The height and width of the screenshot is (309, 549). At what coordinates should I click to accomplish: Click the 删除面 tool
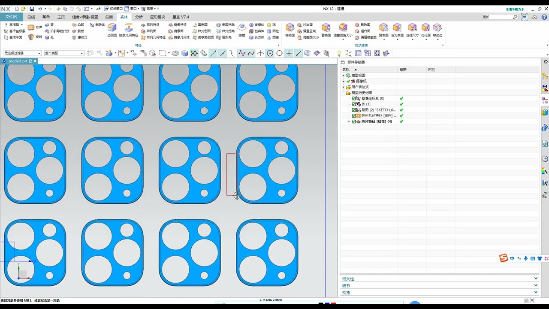pos(362,25)
